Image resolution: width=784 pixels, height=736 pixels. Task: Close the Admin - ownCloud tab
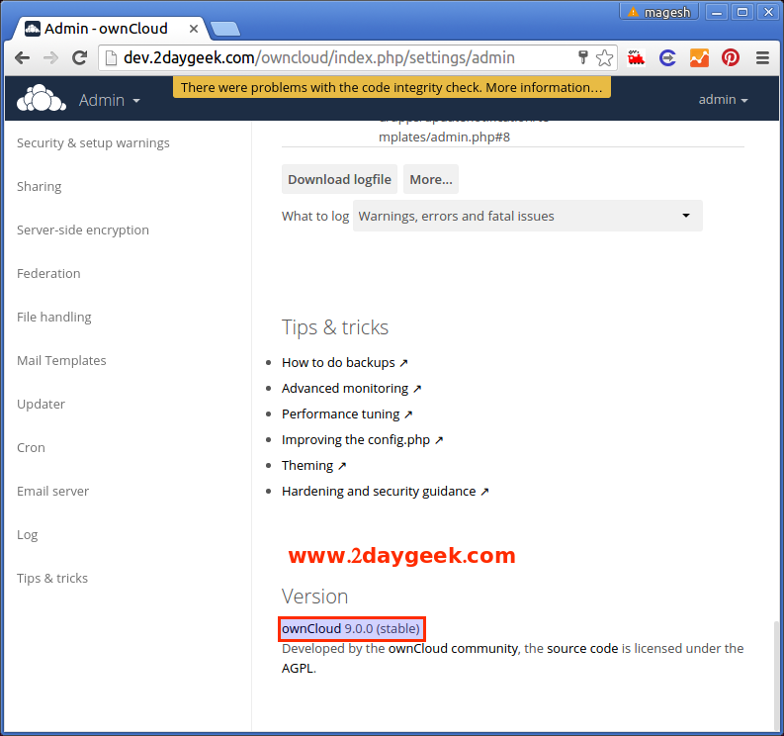[x=193, y=29]
